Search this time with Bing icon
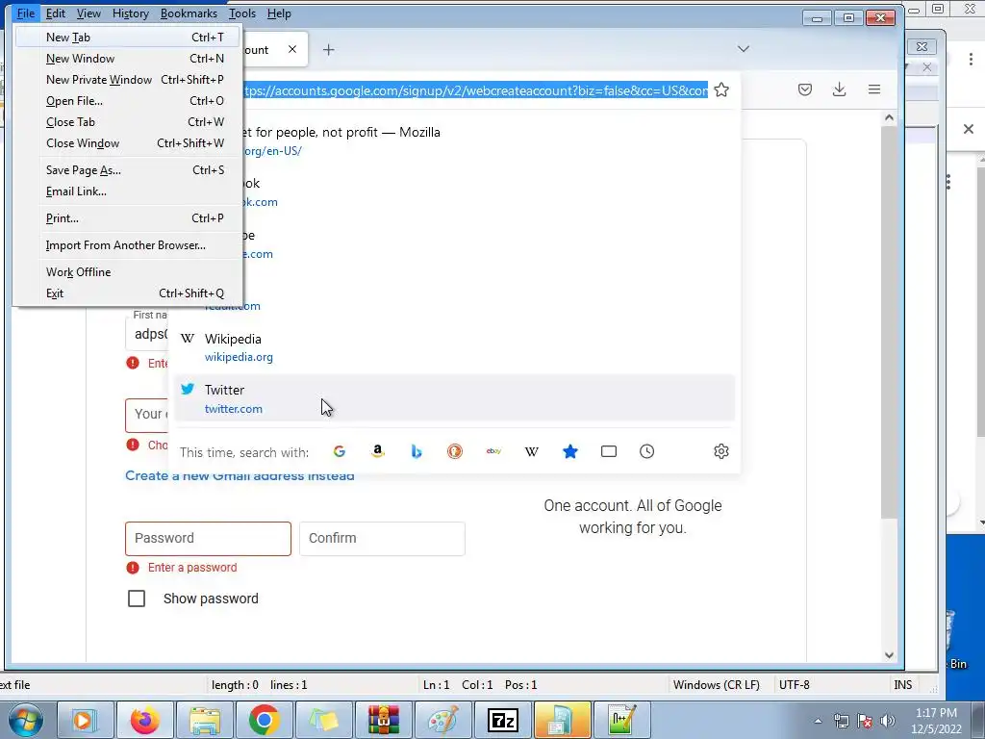The image size is (985, 739). click(416, 451)
